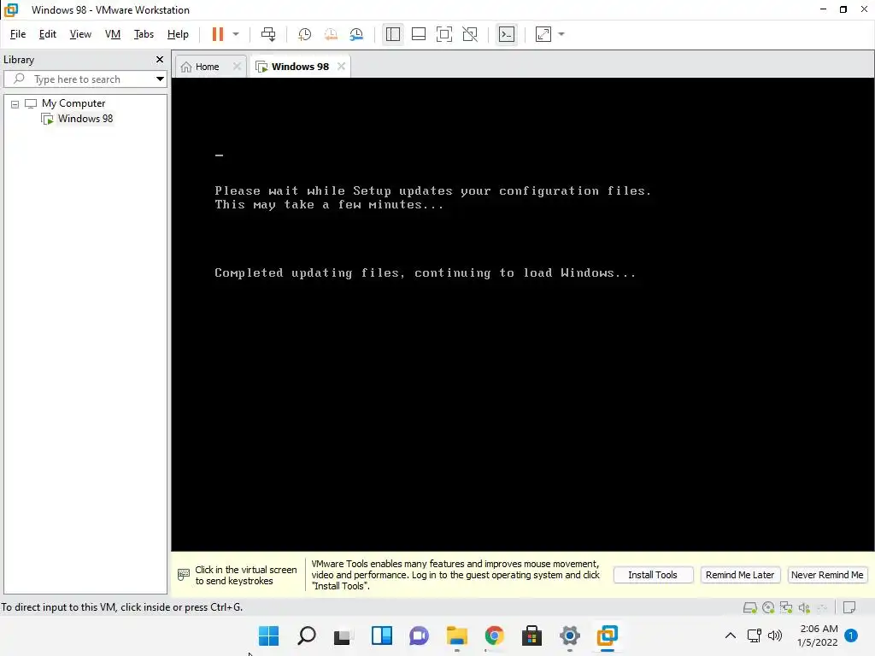Viewport: 875px width, 656px height.
Task: Revert virtual machine to previous snapshot
Action: click(x=331, y=34)
